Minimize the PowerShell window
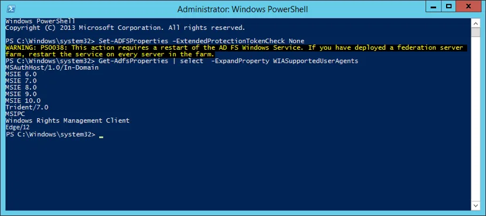The height and width of the screenshot is (216, 486). click(434, 6)
